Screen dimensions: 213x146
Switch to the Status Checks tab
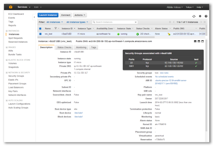pos(64,47)
